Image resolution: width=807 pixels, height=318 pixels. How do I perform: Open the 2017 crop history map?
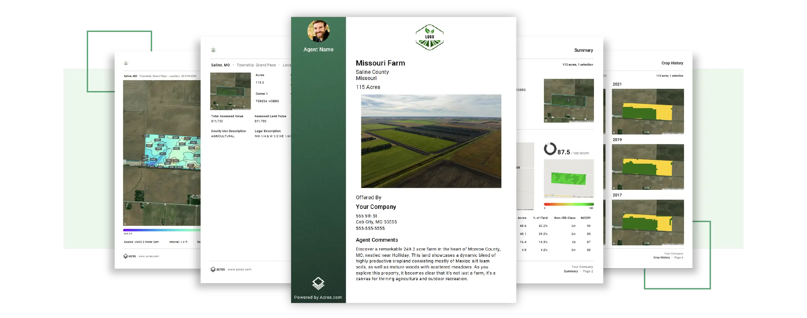(648, 222)
